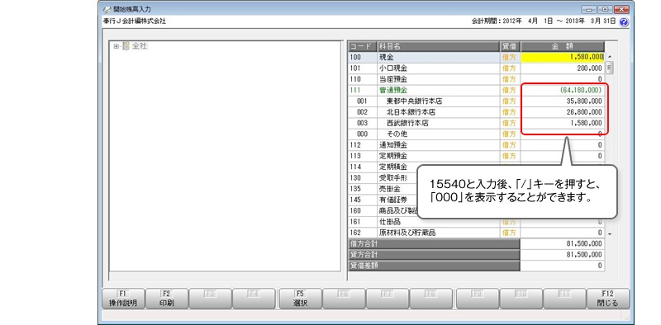Image resolution: width=661 pixels, height=325 pixels.
Task: Click the 東都中央銀行本店 row
Action: click(x=477, y=101)
